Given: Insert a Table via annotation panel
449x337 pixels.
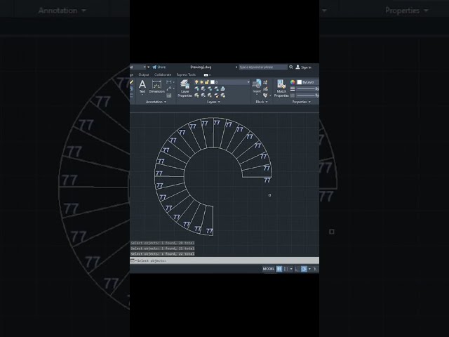Looking at the screenshot, I should [169, 95].
